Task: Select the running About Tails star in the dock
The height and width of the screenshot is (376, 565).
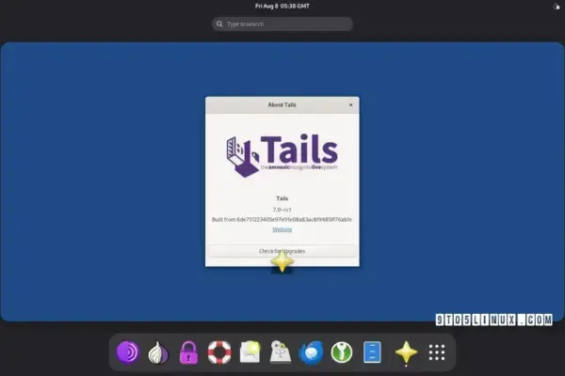Action: 406,352
